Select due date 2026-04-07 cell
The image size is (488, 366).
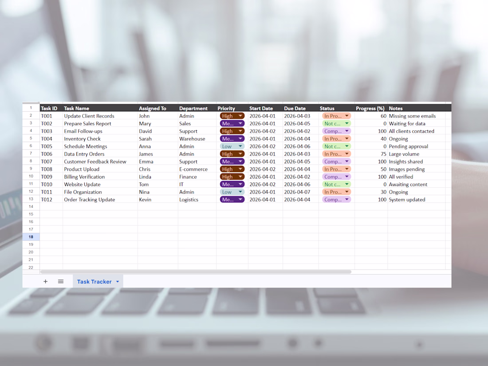301,192
